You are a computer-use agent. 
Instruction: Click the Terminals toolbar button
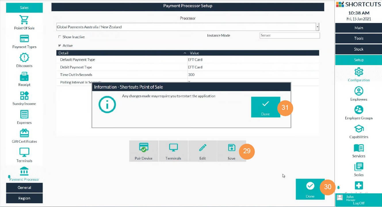click(x=173, y=151)
